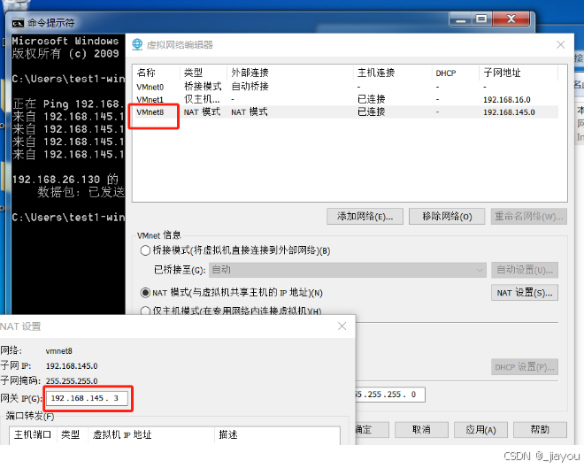
Task: Select the 仅主机模式 radio button
Action: click(145, 311)
